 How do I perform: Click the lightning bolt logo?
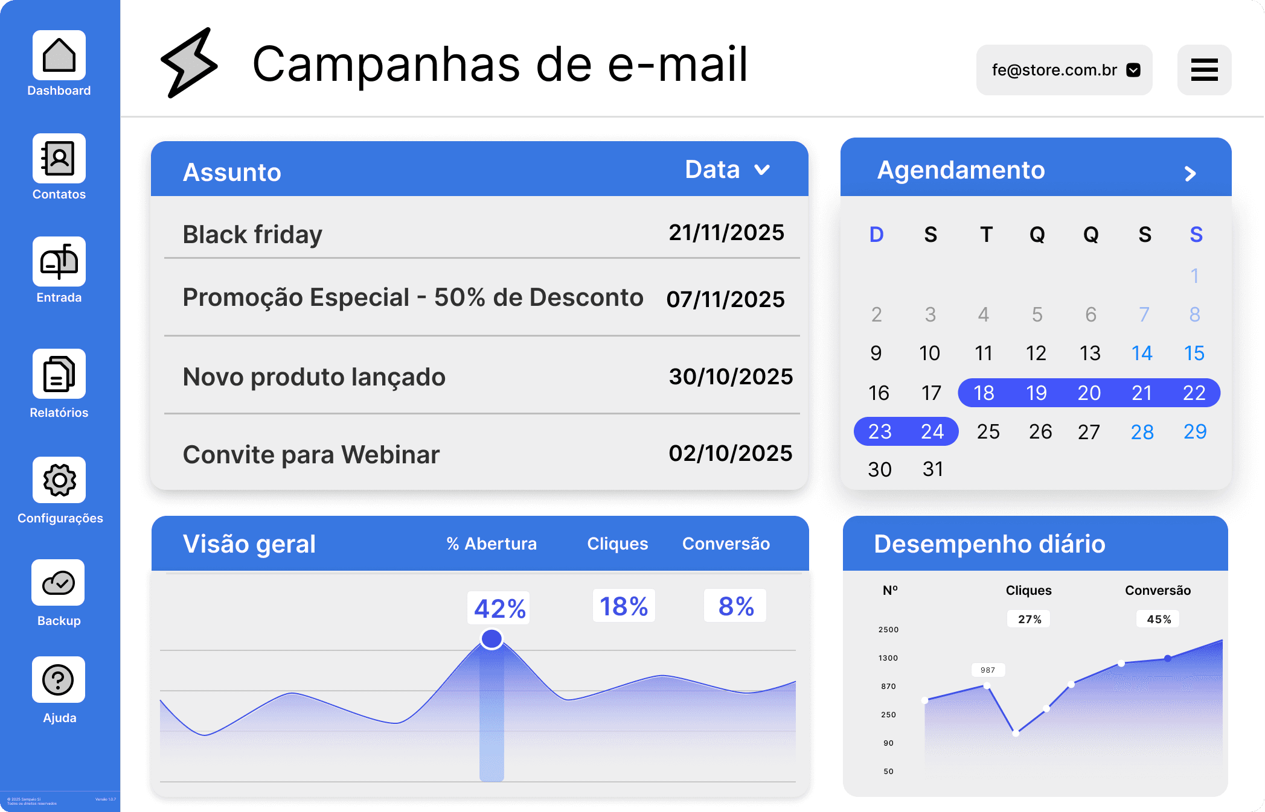pyautogui.click(x=188, y=63)
